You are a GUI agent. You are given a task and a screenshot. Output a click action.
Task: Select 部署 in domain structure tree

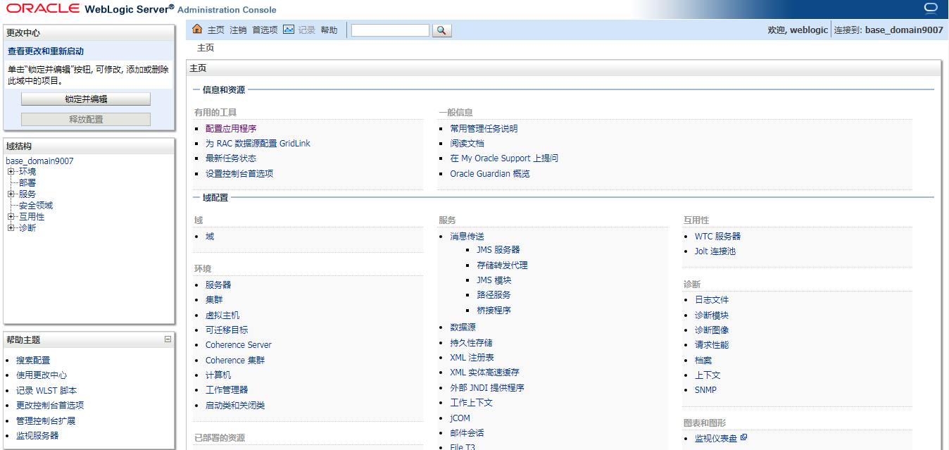click(x=27, y=183)
